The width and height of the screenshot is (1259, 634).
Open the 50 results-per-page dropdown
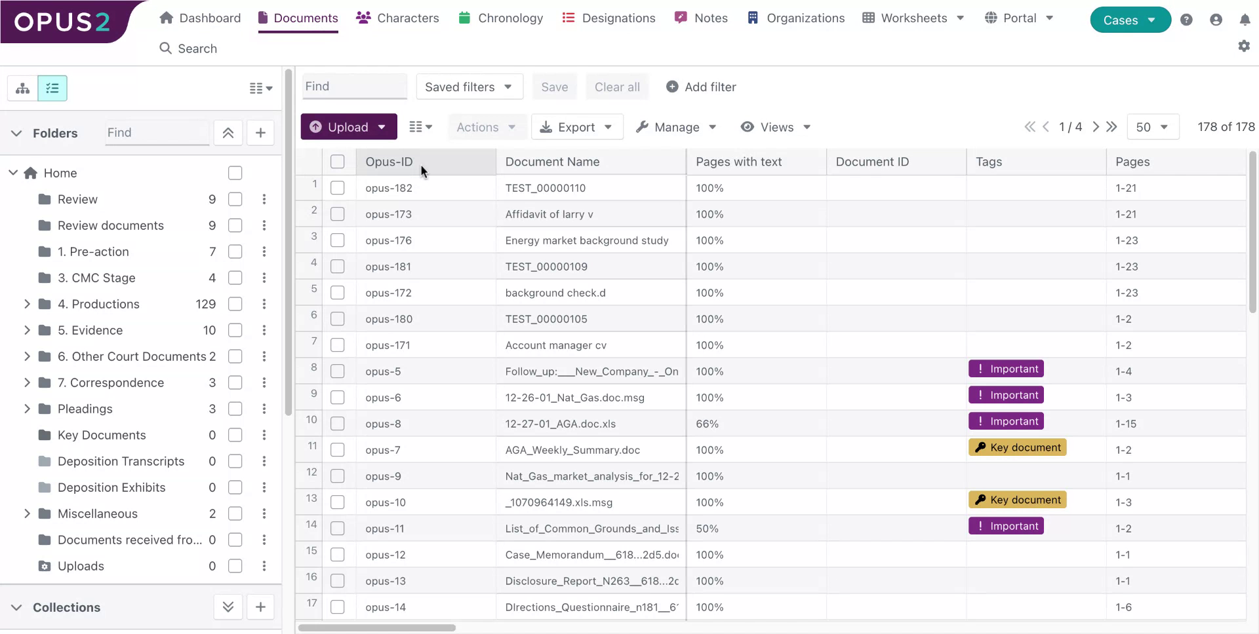[1153, 126]
